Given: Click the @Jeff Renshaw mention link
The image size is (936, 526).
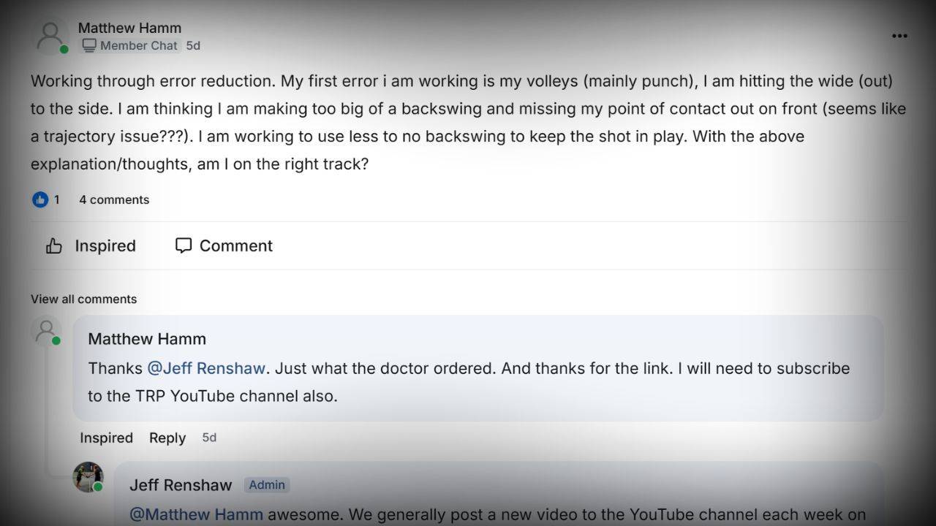Looking at the screenshot, I should pyautogui.click(x=206, y=368).
